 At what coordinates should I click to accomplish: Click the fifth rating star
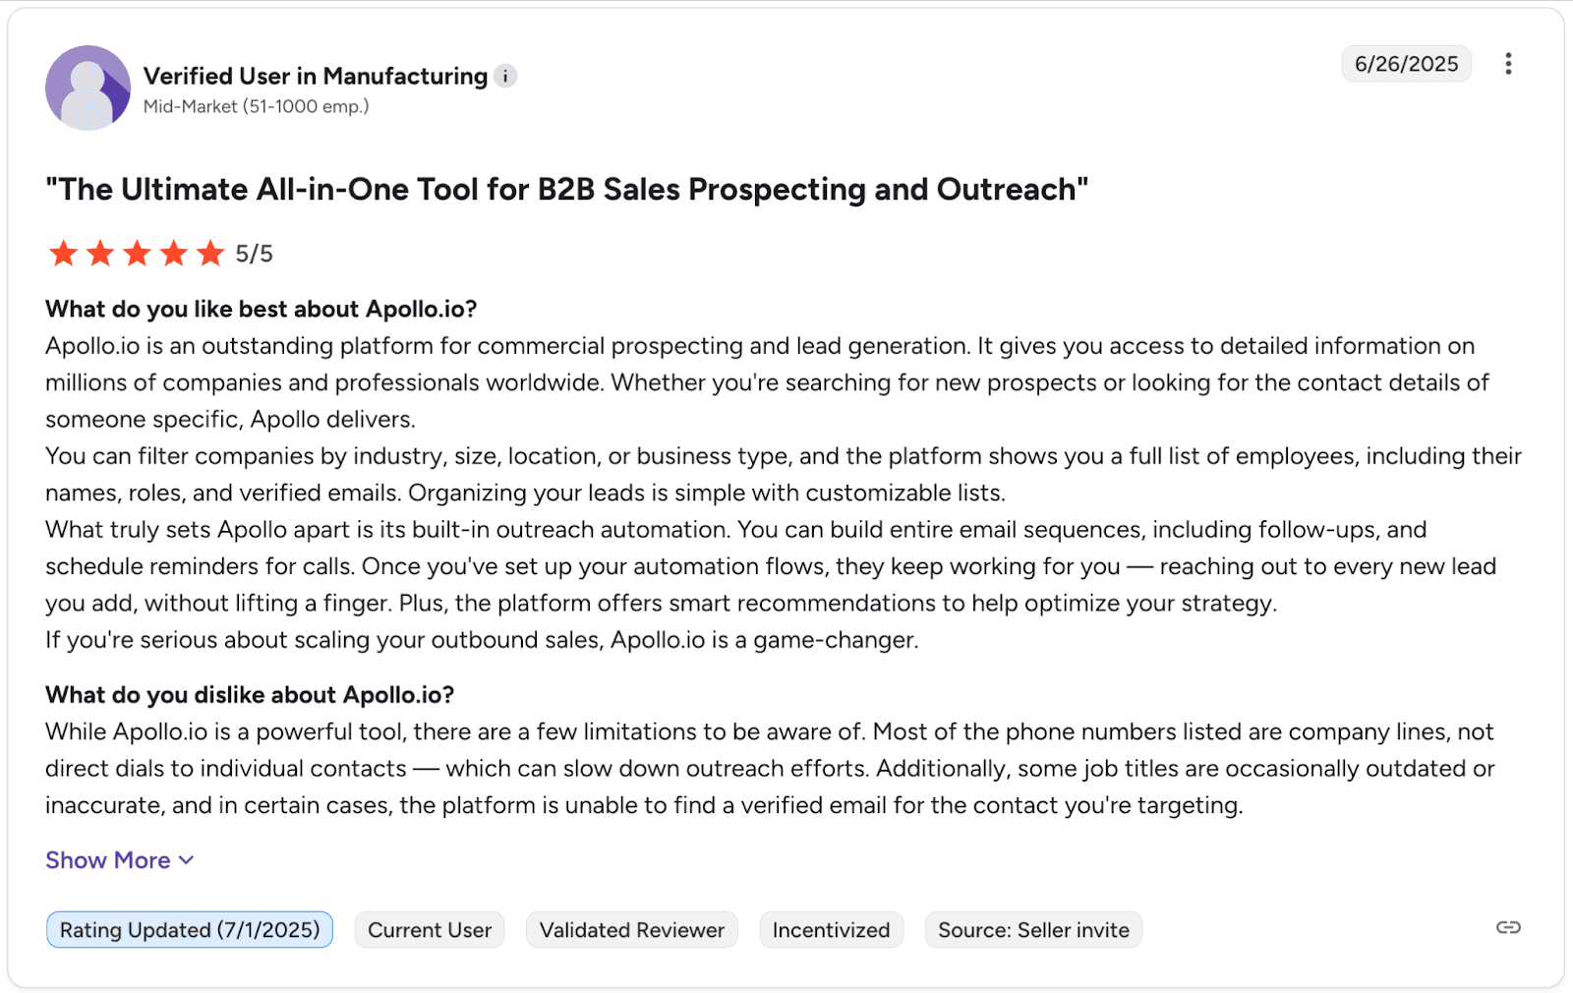click(x=210, y=254)
